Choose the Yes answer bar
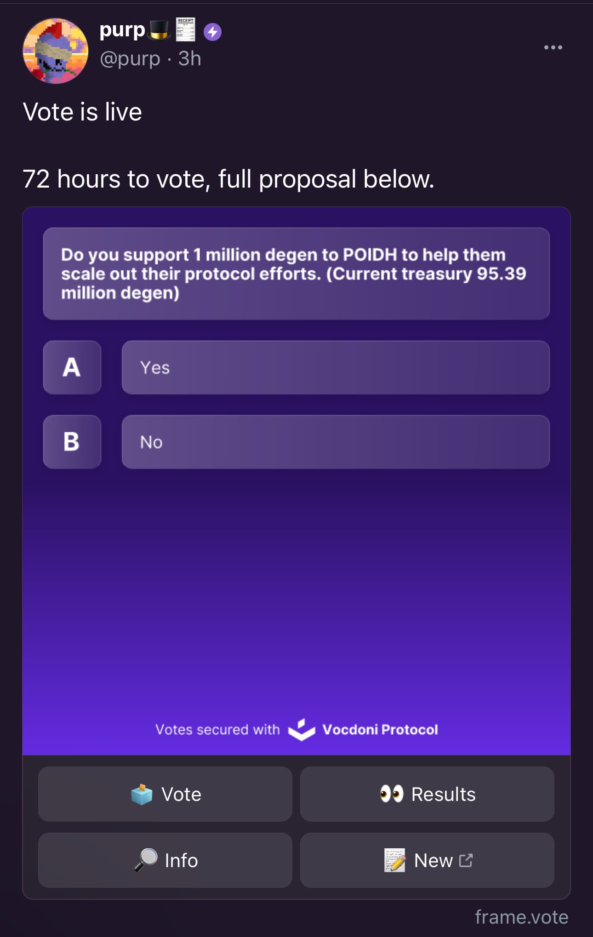Viewport: 593px width, 937px height. tap(336, 367)
